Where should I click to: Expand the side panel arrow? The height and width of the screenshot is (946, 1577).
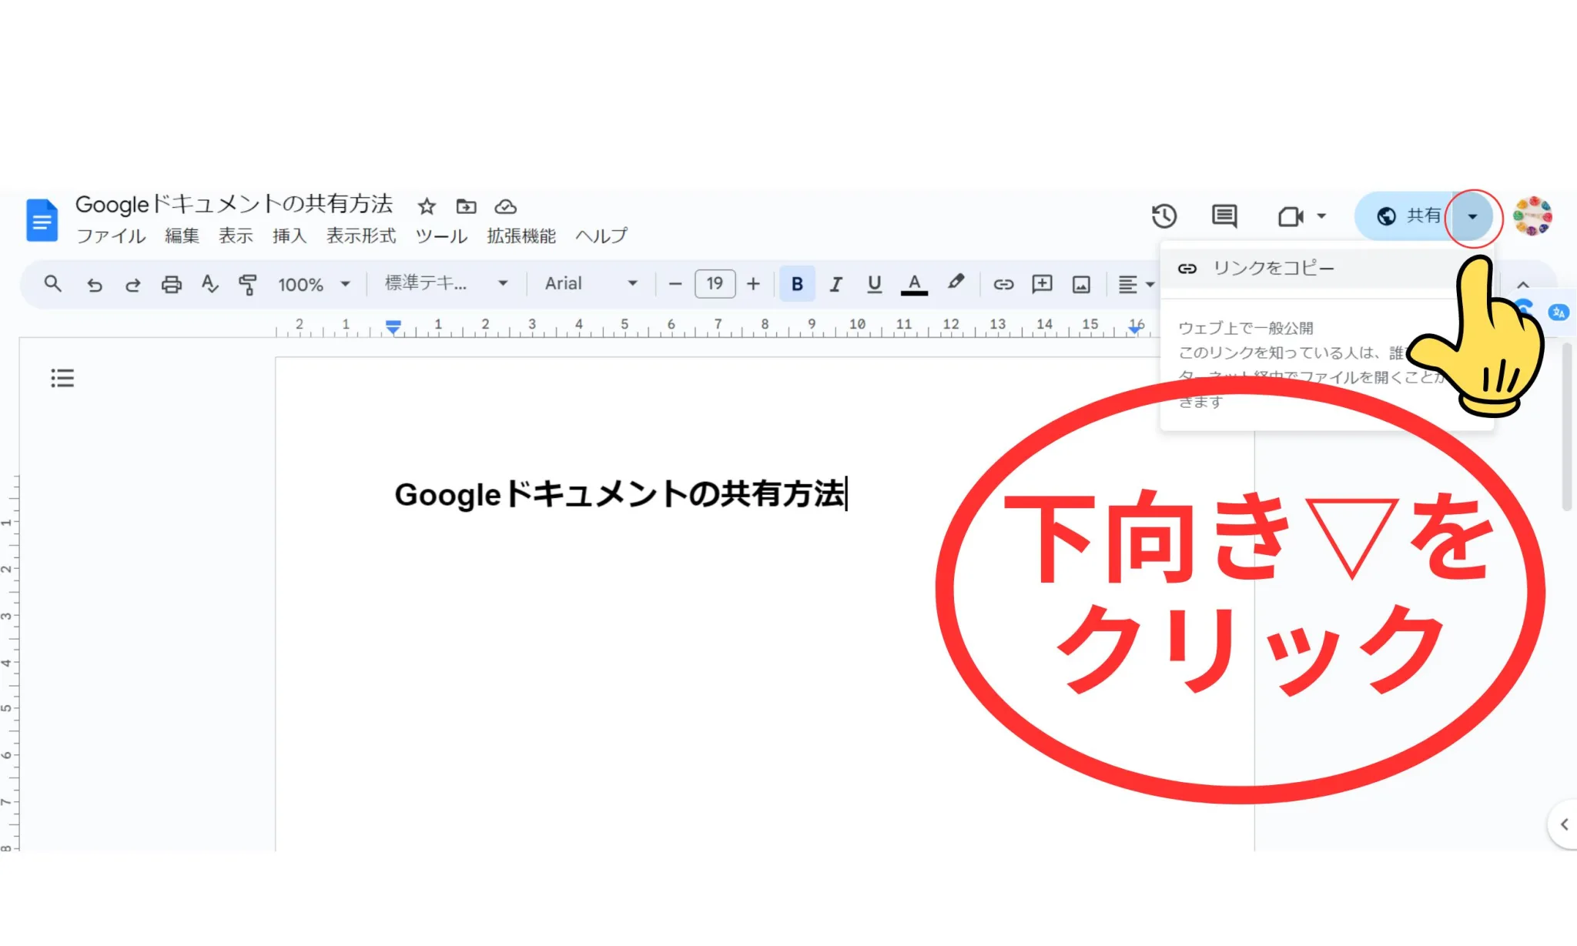point(1564,824)
